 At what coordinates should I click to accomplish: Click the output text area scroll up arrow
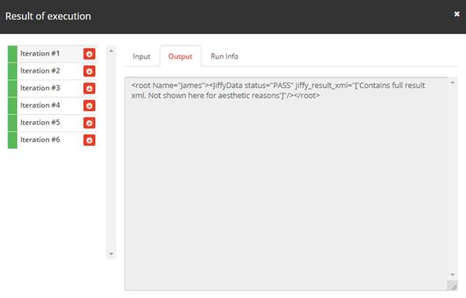tap(452, 83)
